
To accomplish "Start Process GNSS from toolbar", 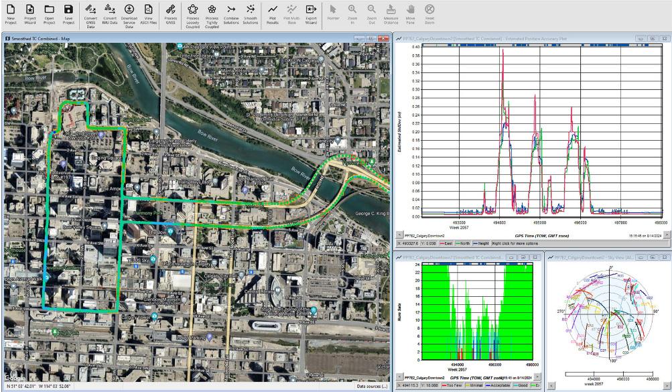I will pos(171,14).
